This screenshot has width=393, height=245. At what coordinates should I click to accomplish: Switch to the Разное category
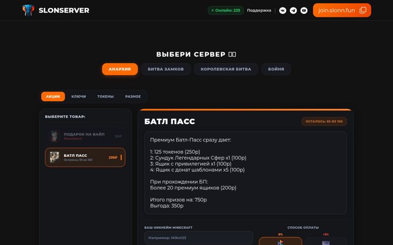pyautogui.click(x=133, y=96)
